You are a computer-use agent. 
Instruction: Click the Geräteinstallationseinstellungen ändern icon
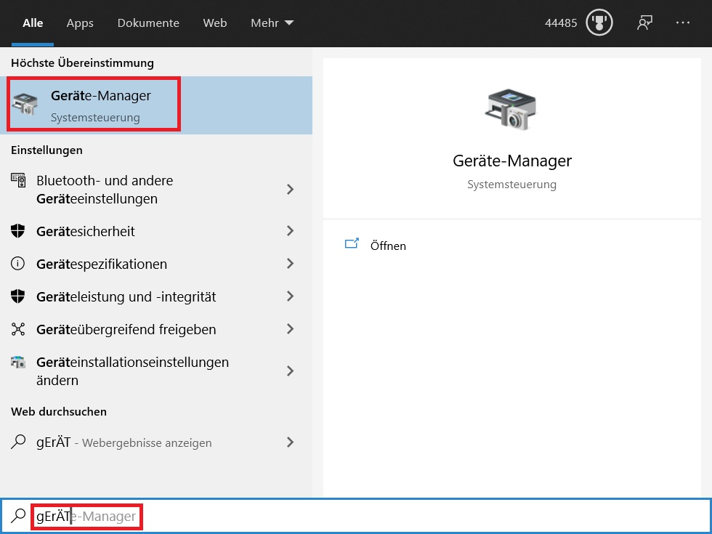tap(19, 362)
